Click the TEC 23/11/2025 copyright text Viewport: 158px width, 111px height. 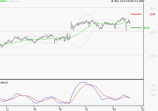[x=128, y=1]
